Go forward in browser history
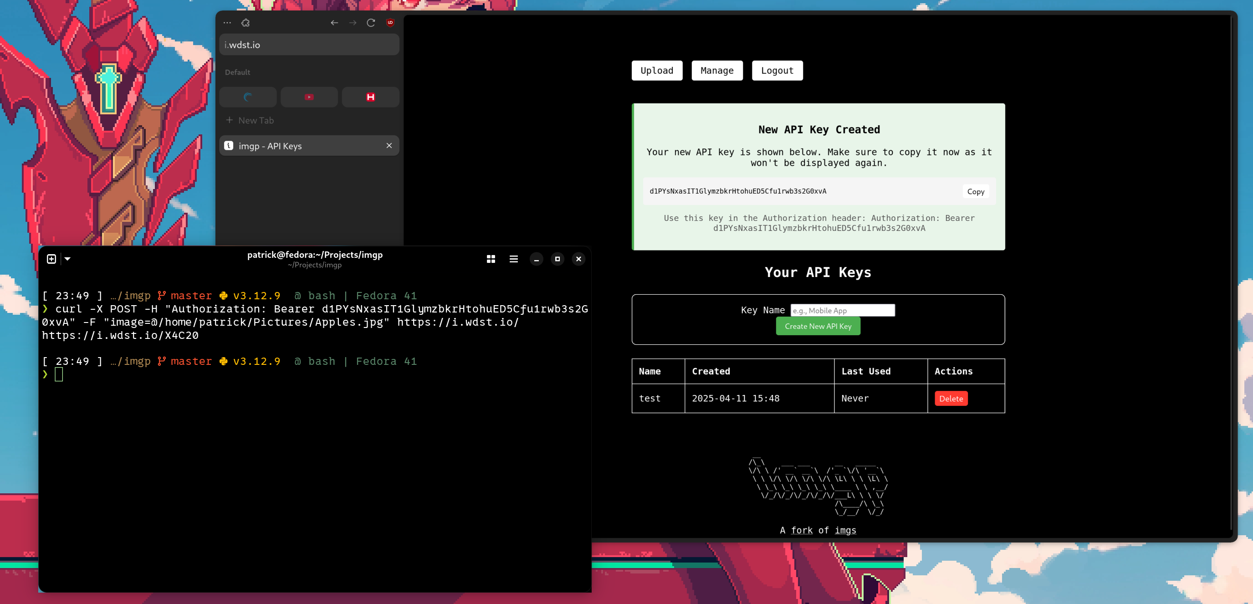1253x604 pixels. 353,23
